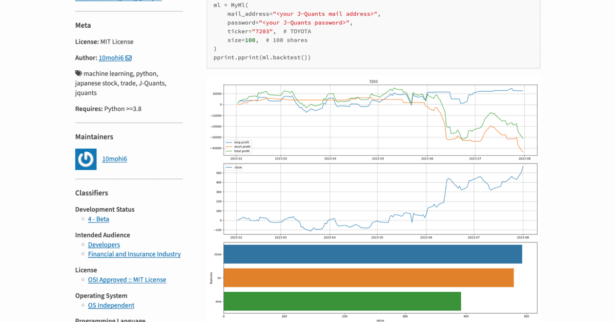Click the OS Independent operating system link
This screenshot has height=322, width=615.
111,305
